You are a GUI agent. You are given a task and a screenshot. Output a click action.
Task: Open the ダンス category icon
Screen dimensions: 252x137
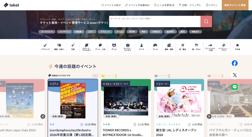(141, 47)
